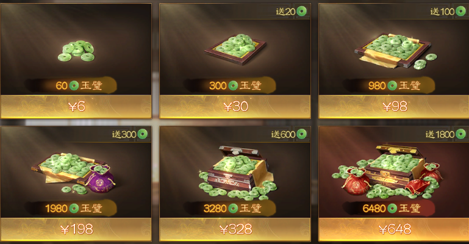Select the 1980 玉璧 label
469x244 pixels.
pos(74,208)
